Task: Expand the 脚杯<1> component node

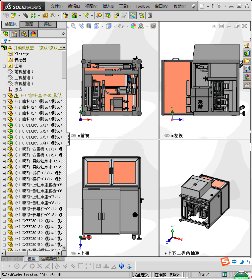Action: pos(4,102)
